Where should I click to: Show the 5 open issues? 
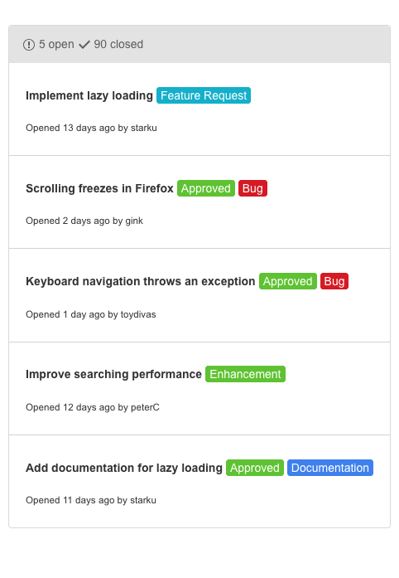pos(56,44)
